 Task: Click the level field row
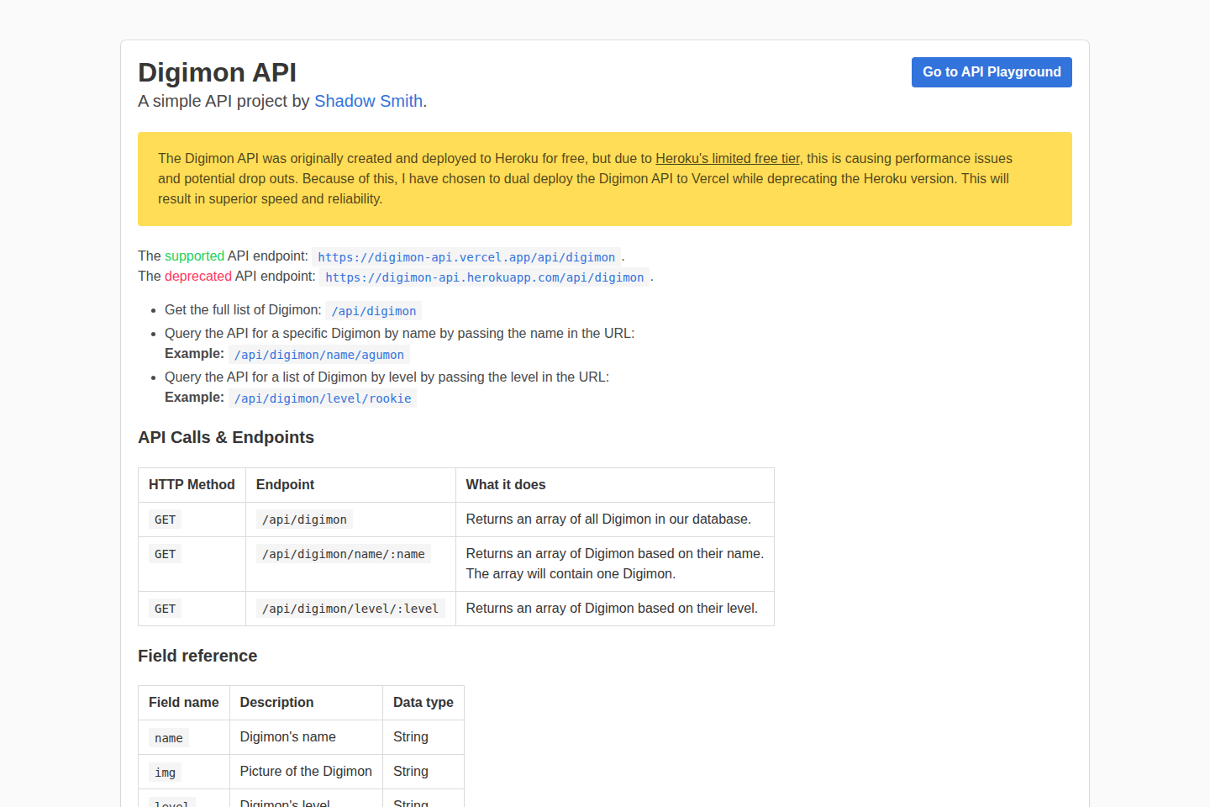(171, 801)
